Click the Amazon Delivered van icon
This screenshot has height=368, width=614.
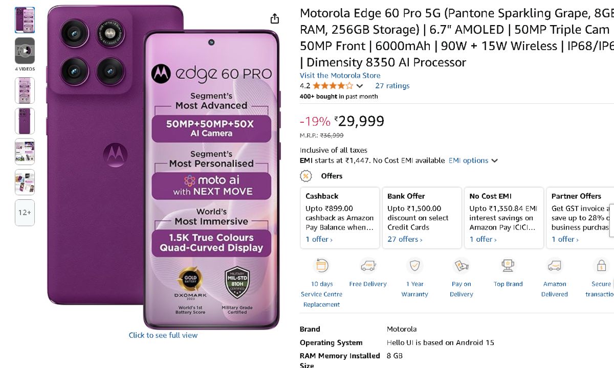(555, 266)
